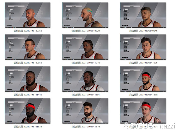Open thumbnail of pale player with messy dark hair
This screenshot has width=176, height=131.
click(143, 47)
